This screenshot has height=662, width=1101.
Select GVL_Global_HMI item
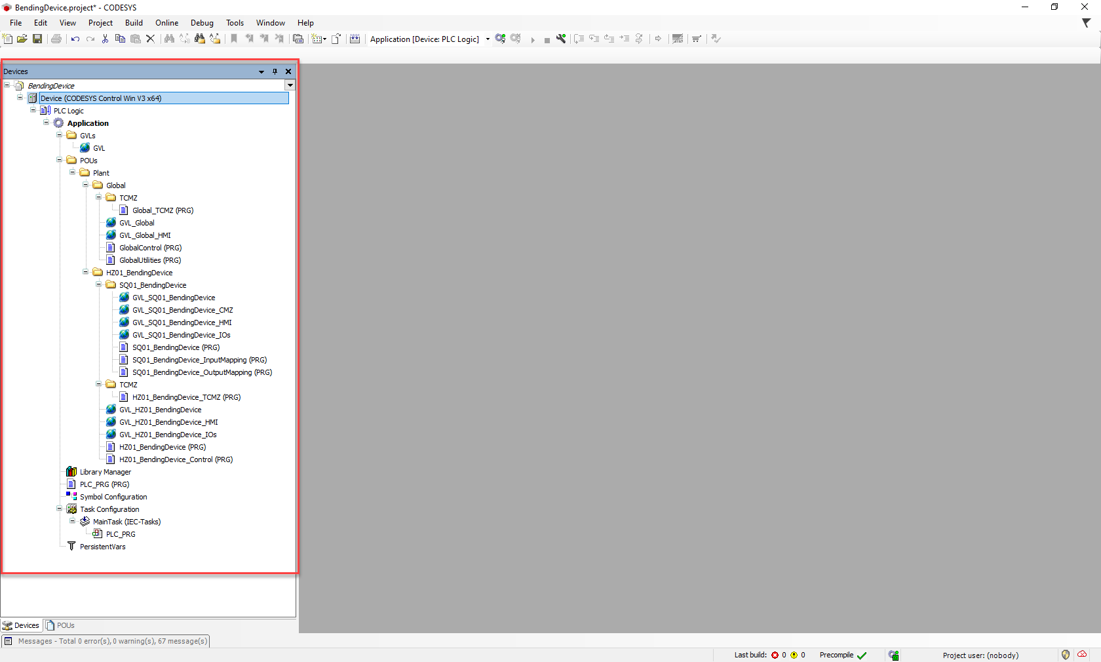coord(145,235)
